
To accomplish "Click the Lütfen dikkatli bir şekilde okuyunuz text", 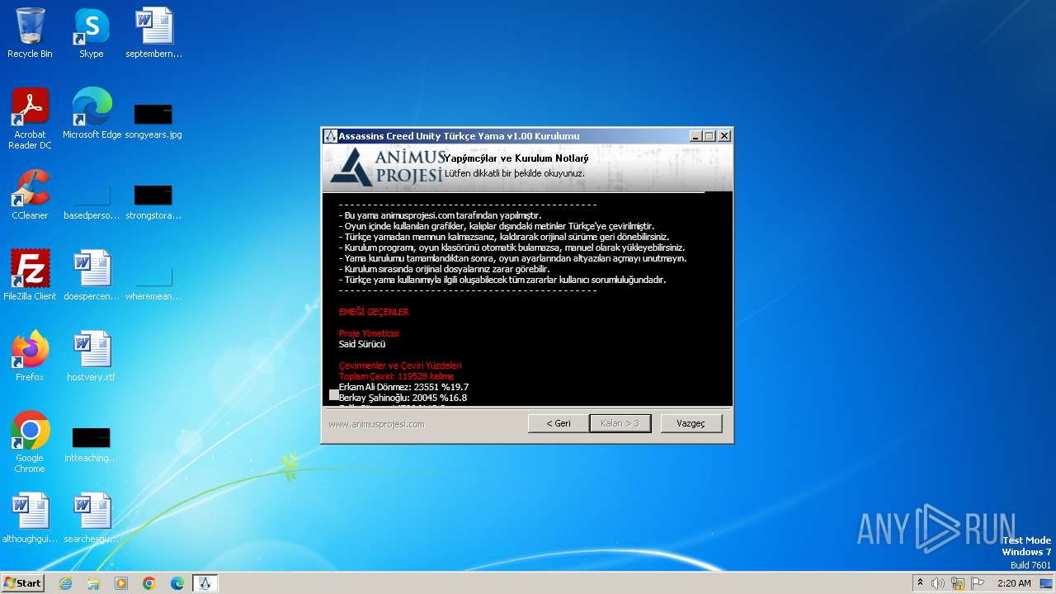I will click(x=515, y=173).
